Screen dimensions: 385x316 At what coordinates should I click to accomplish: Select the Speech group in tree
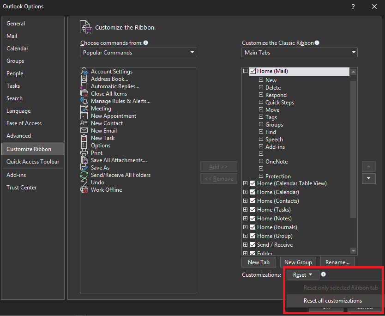(274, 140)
